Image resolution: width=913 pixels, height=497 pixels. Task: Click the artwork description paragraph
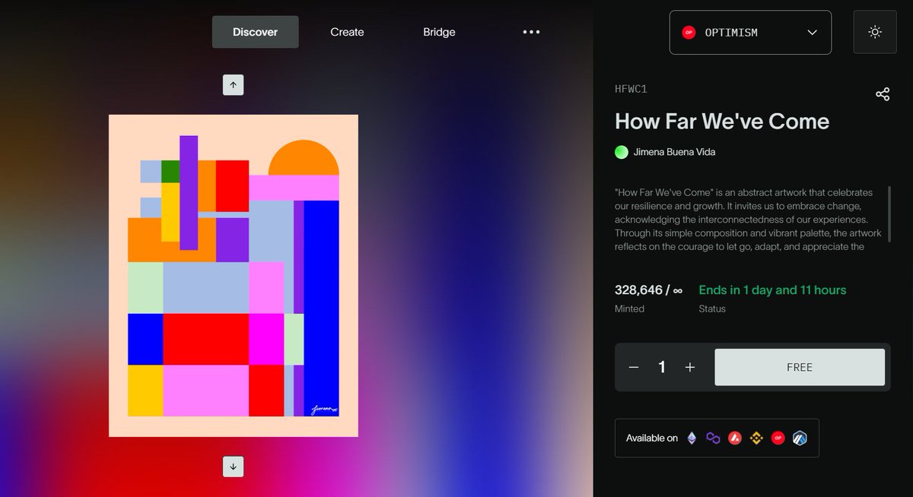point(749,220)
